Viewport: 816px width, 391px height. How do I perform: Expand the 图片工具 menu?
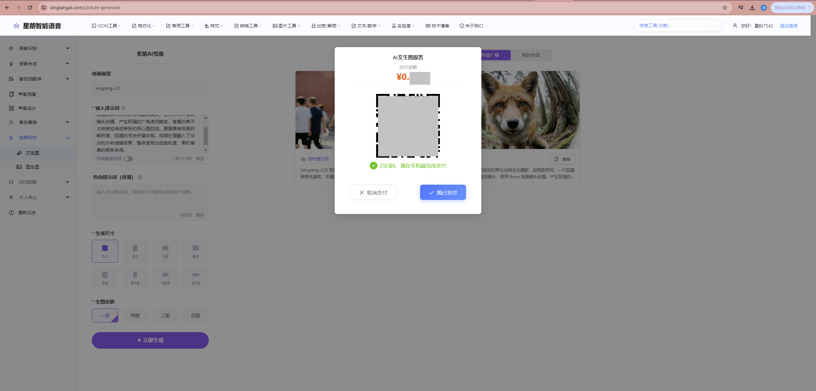click(x=287, y=26)
